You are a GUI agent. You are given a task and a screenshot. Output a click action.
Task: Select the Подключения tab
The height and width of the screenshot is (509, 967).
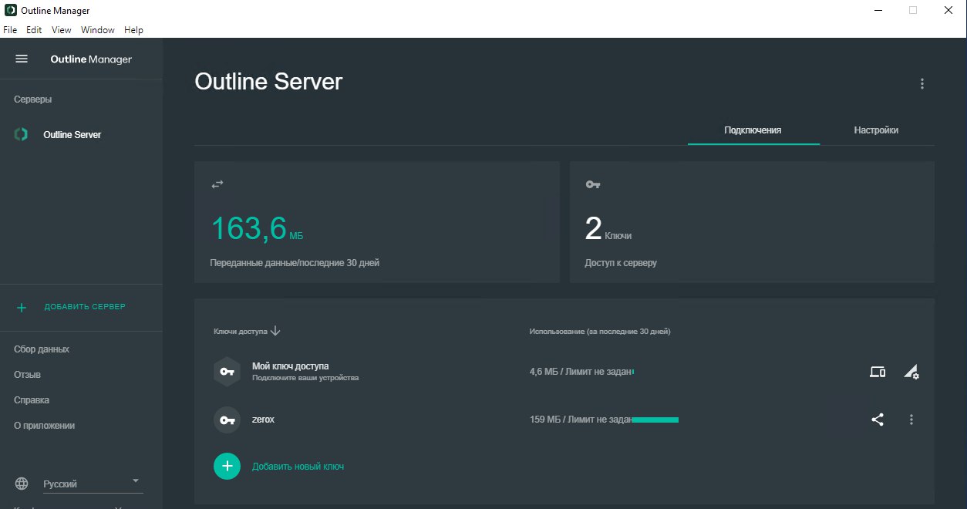[x=752, y=130]
